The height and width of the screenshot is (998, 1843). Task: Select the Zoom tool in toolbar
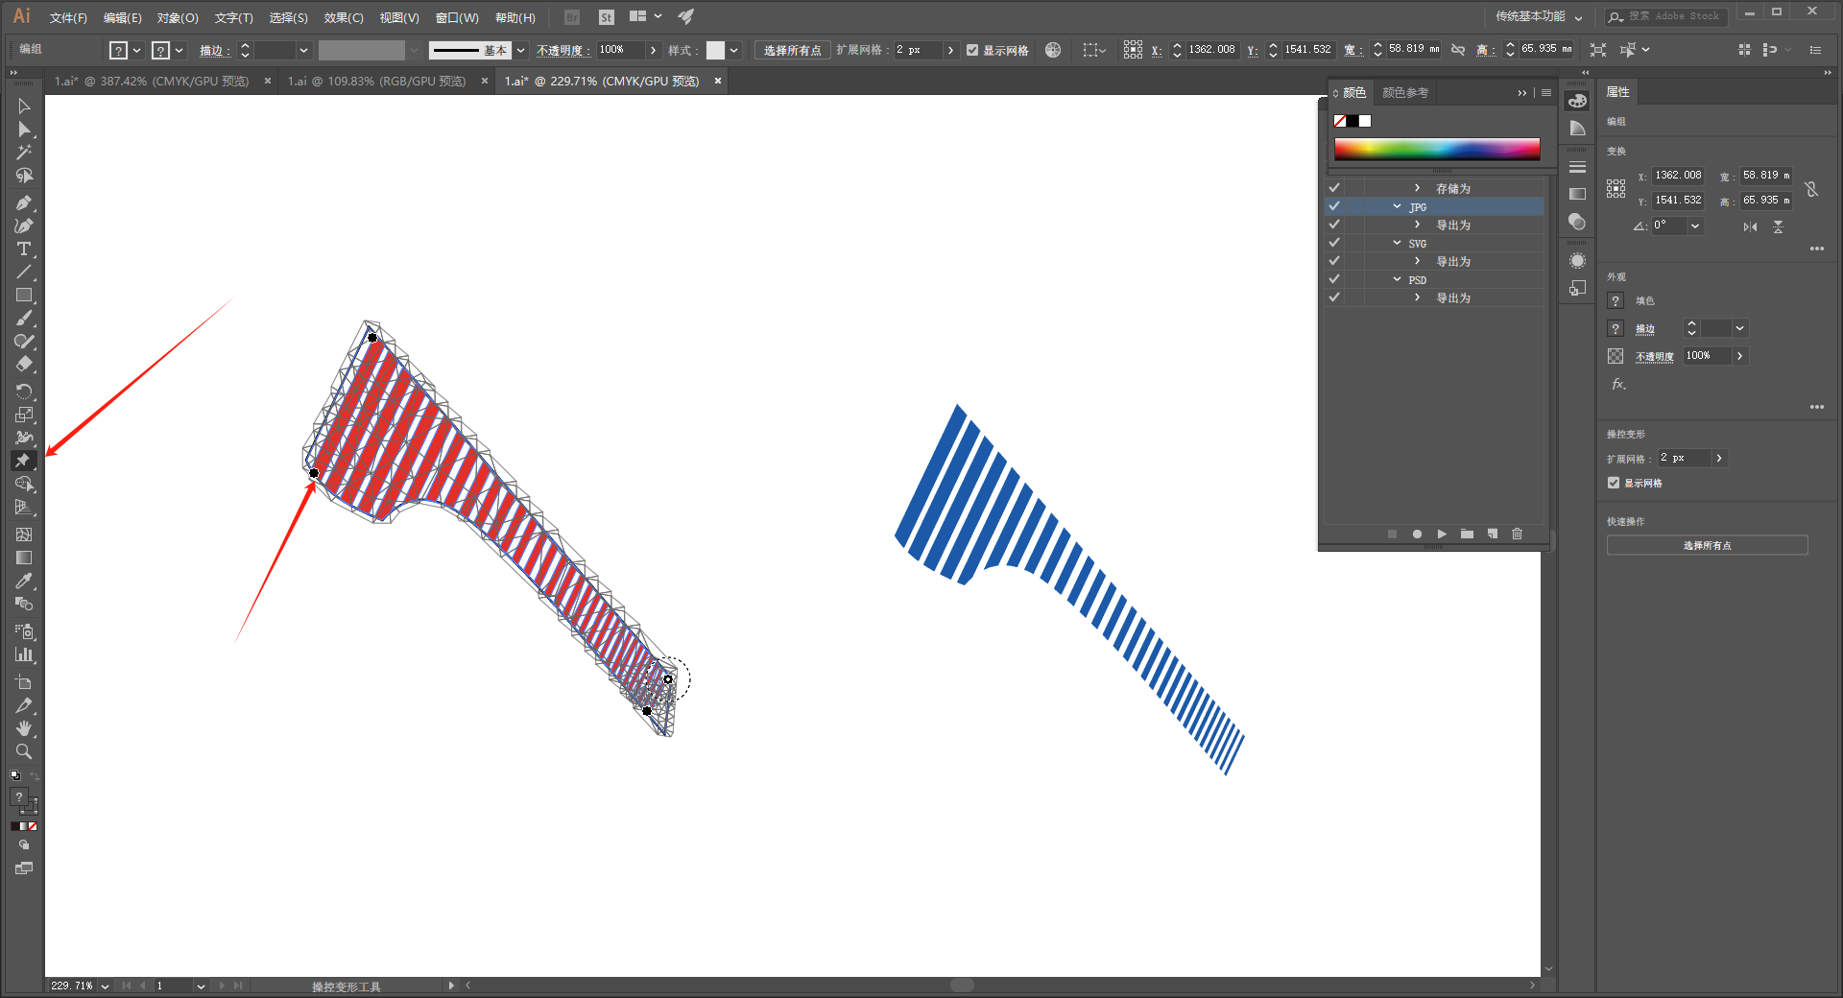pyautogui.click(x=24, y=751)
